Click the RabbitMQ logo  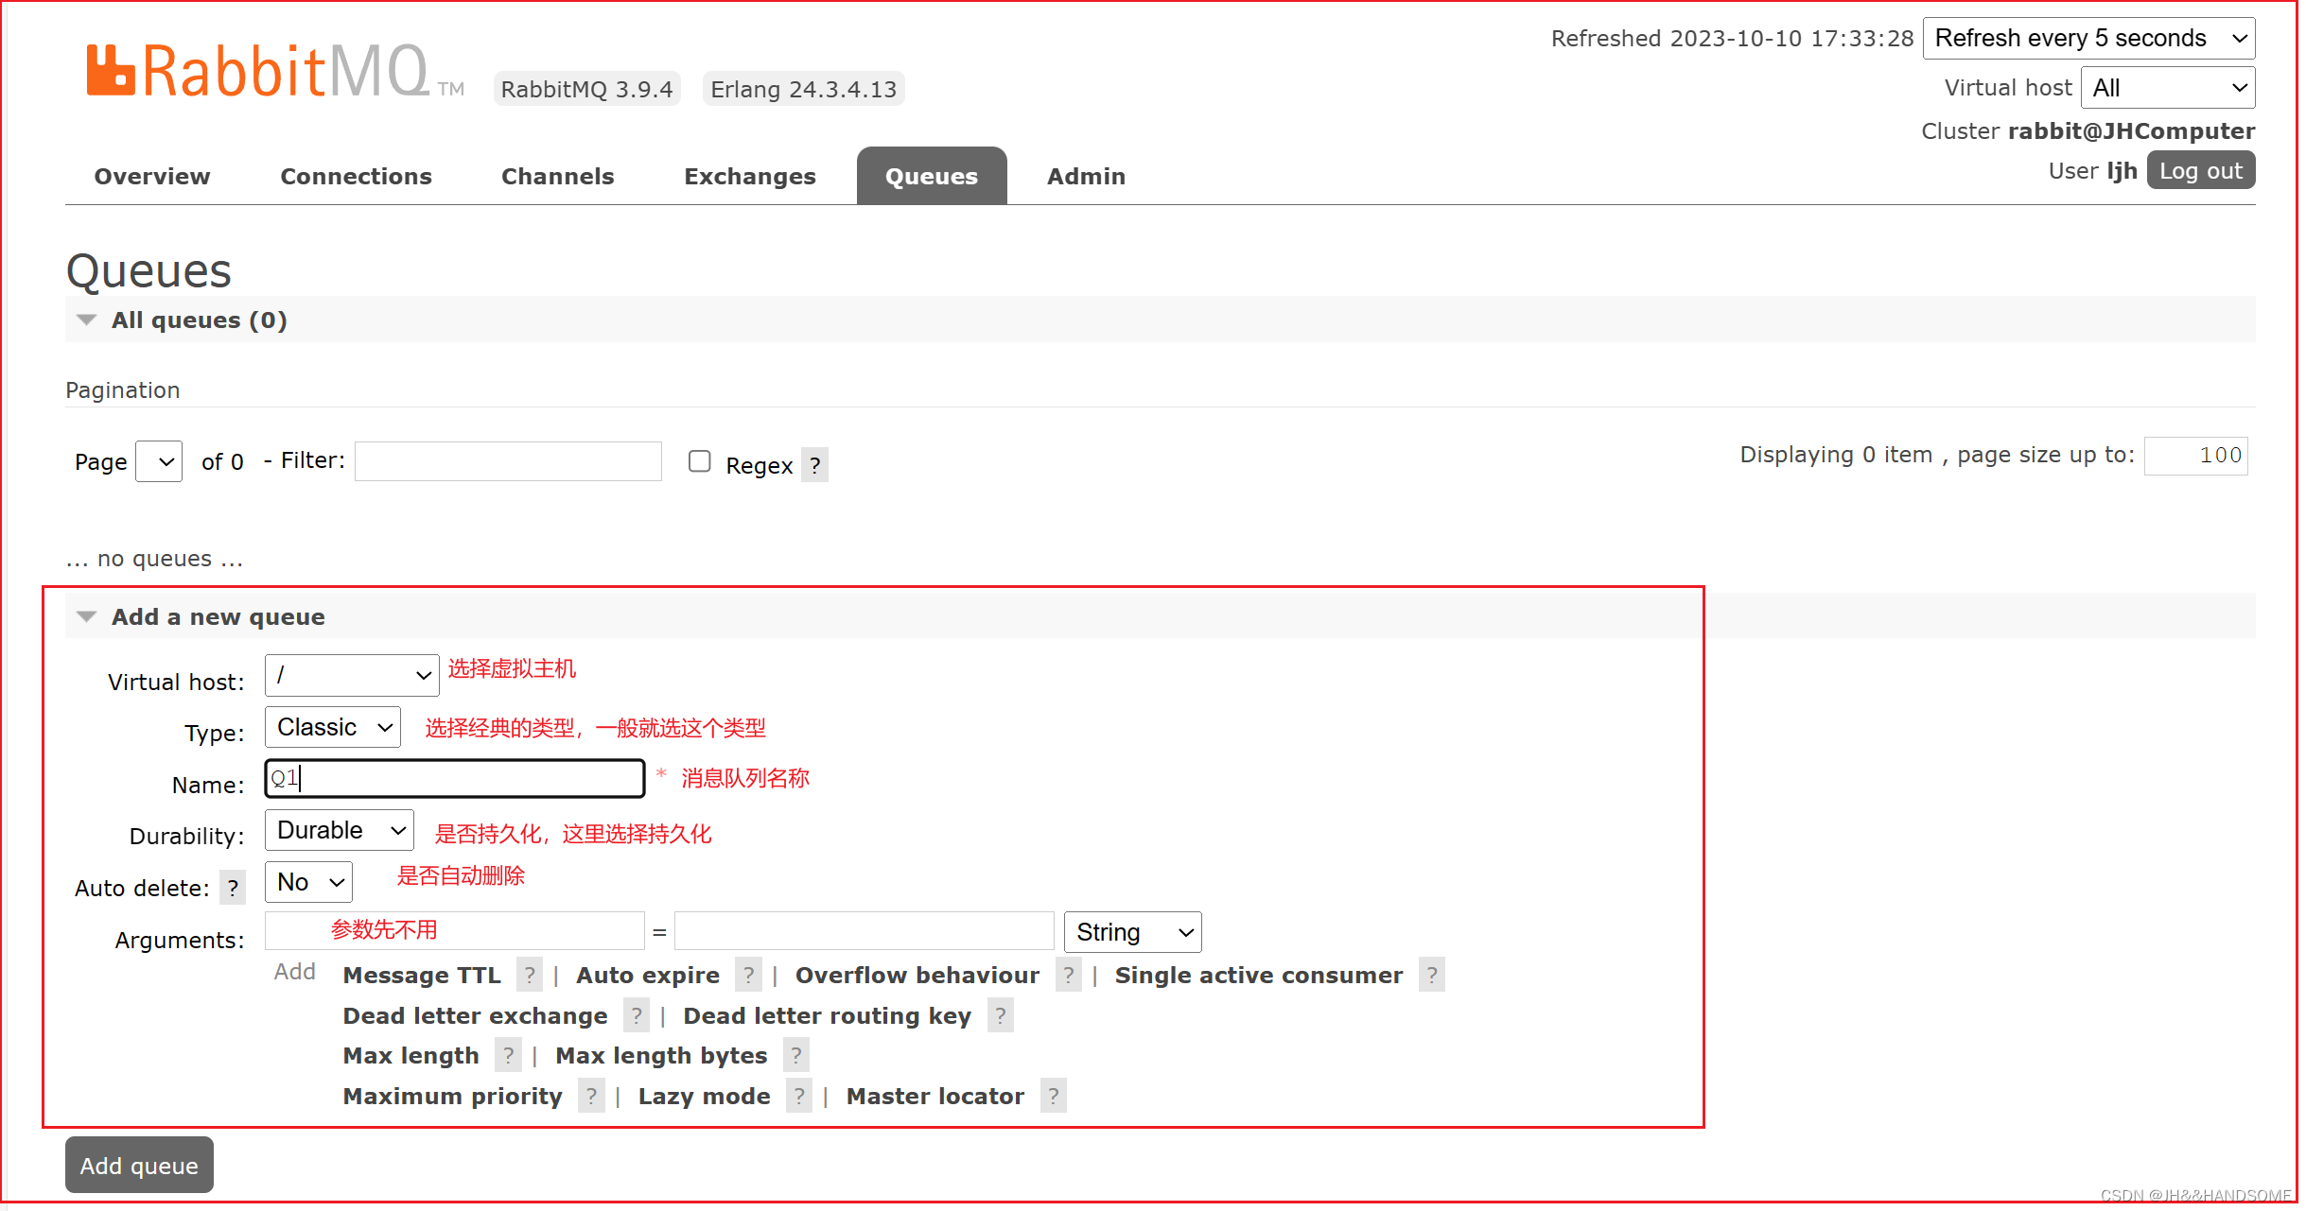(257, 72)
